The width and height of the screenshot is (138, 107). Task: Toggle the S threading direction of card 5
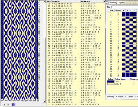tap(118, 22)
